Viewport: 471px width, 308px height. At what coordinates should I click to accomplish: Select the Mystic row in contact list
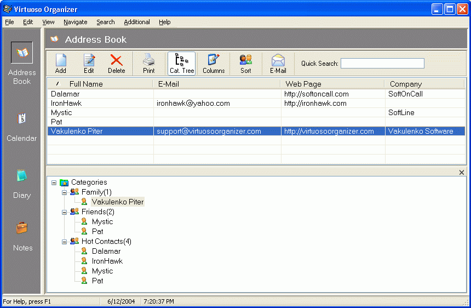256,112
